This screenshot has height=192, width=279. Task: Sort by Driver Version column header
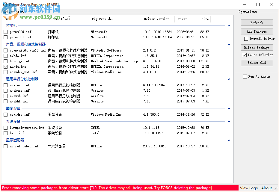pyautogui.click(x=158, y=19)
